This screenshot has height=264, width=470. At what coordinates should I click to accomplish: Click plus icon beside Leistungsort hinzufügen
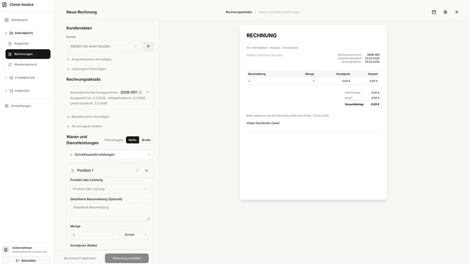[68, 69]
